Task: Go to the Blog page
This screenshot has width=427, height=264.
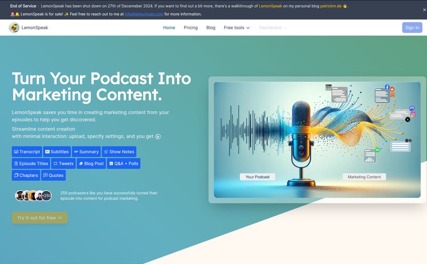Action: click(211, 28)
